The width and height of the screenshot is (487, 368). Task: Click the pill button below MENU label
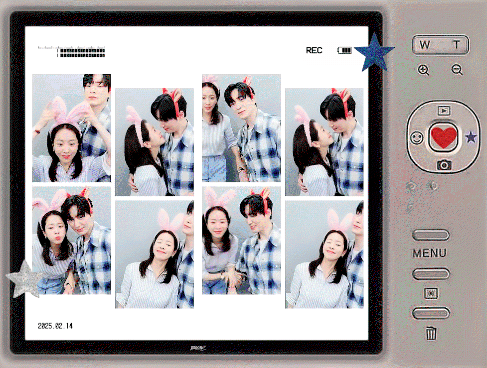431,274
